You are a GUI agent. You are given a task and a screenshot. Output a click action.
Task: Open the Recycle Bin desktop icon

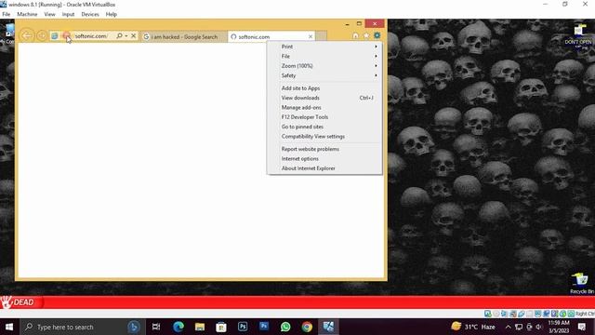click(x=580, y=283)
